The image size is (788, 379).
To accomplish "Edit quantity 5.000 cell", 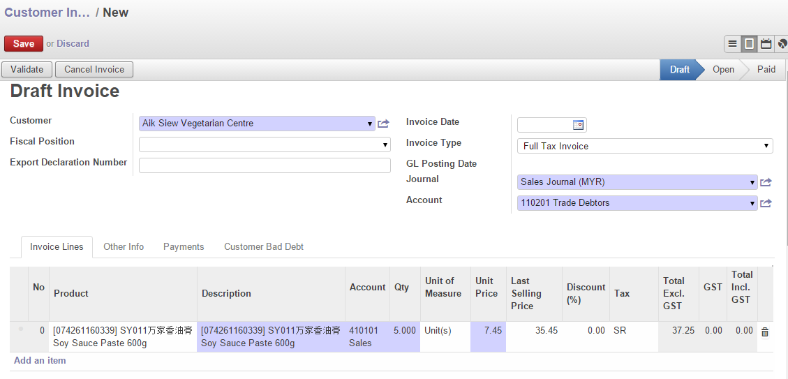I will pyautogui.click(x=405, y=337).
